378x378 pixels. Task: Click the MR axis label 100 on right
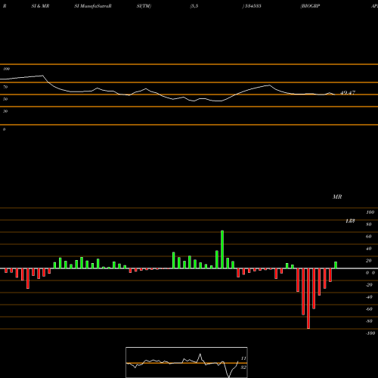coord(370,212)
